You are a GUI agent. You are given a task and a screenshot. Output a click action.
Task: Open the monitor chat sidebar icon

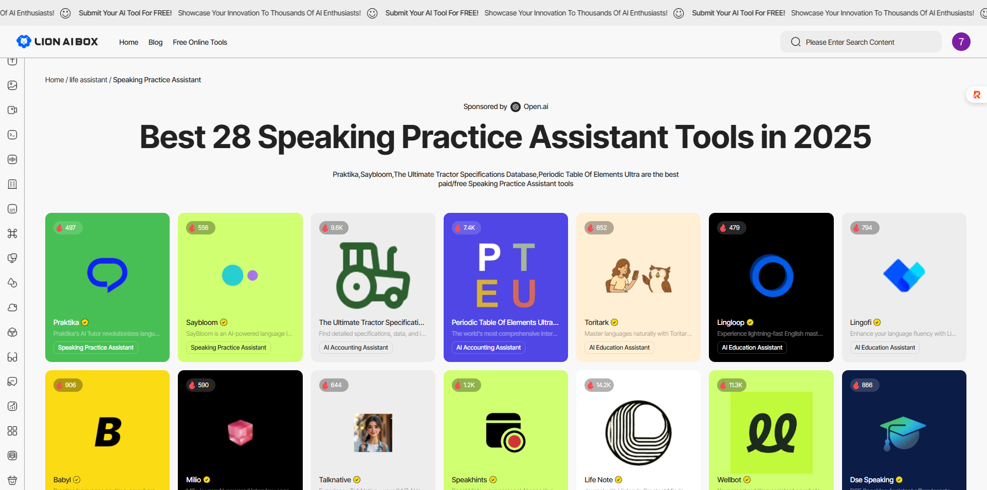[x=12, y=258]
